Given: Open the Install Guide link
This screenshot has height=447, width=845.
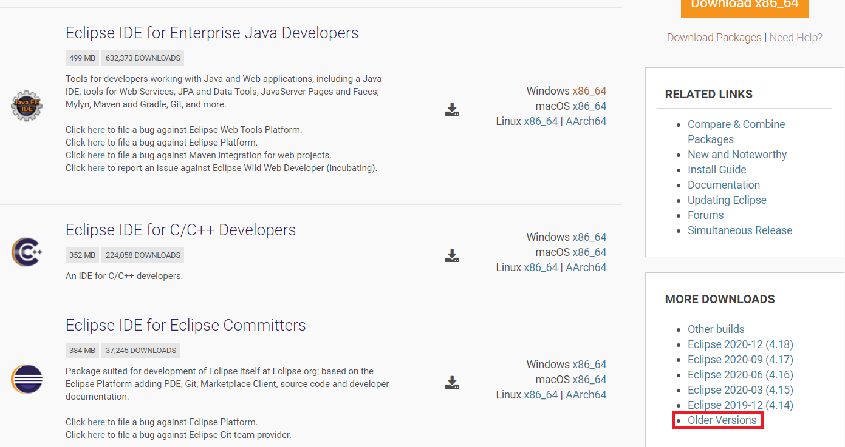Looking at the screenshot, I should [x=717, y=170].
